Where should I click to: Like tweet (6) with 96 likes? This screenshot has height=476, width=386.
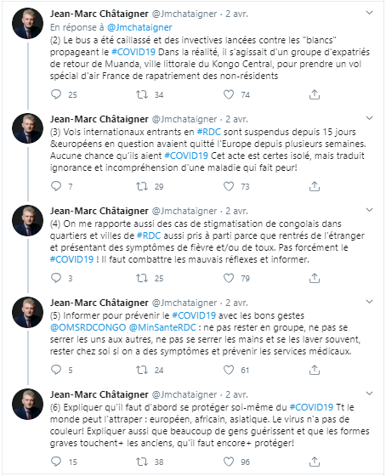click(229, 462)
